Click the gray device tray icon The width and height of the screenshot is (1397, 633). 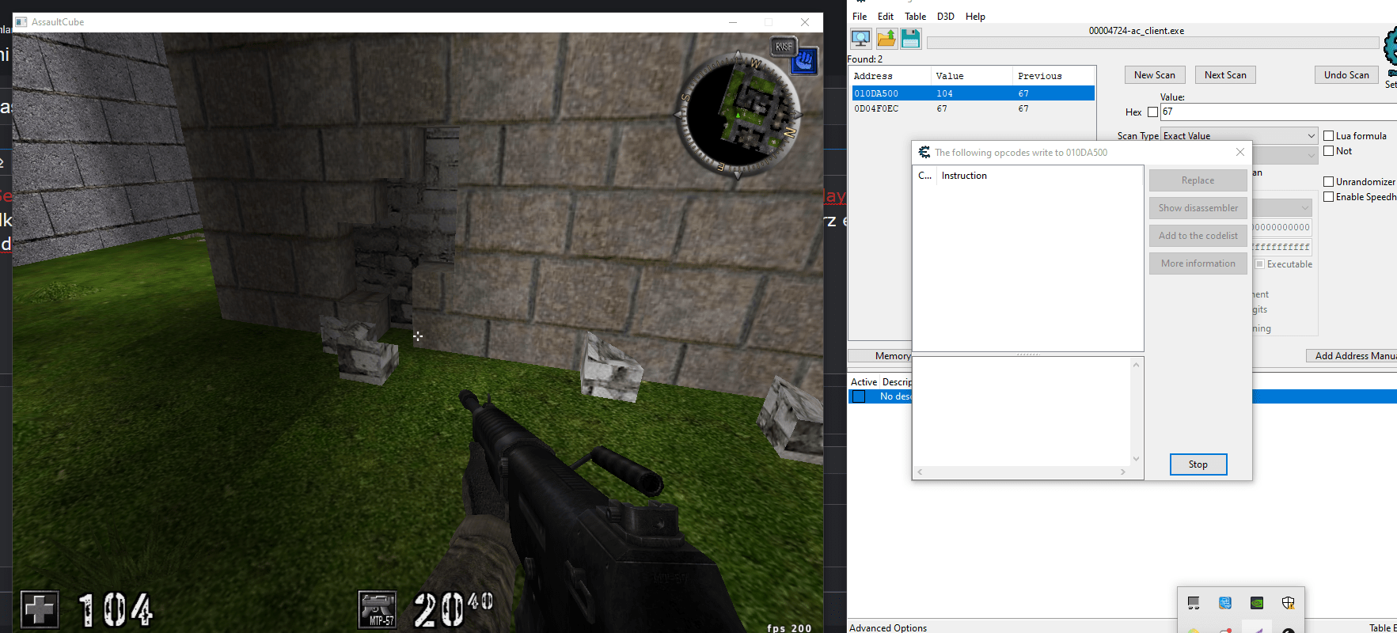pos(1194,603)
